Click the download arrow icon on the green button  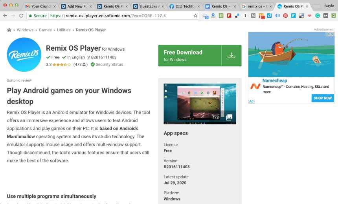pyautogui.click(x=231, y=55)
